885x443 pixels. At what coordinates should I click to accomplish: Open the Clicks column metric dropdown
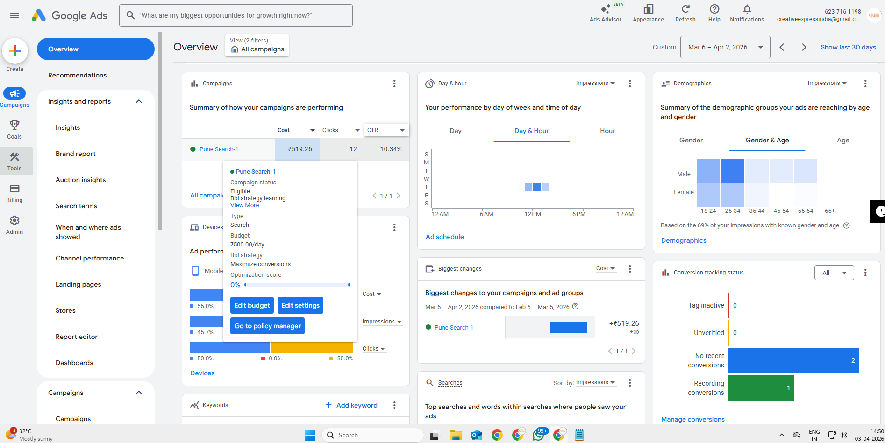[x=341, y=130]
